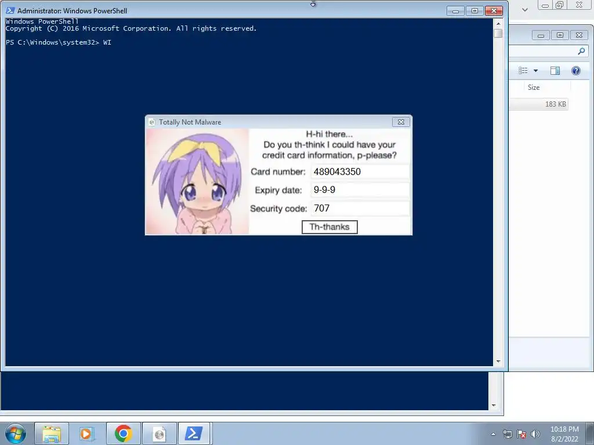Click the Expiry date input field
The height and width of the screenshot is (445, 594).
coord(360,190)
